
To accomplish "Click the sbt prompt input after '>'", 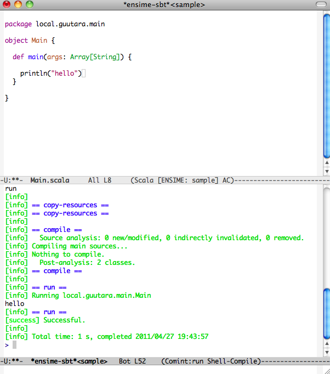I will (15, 345).
